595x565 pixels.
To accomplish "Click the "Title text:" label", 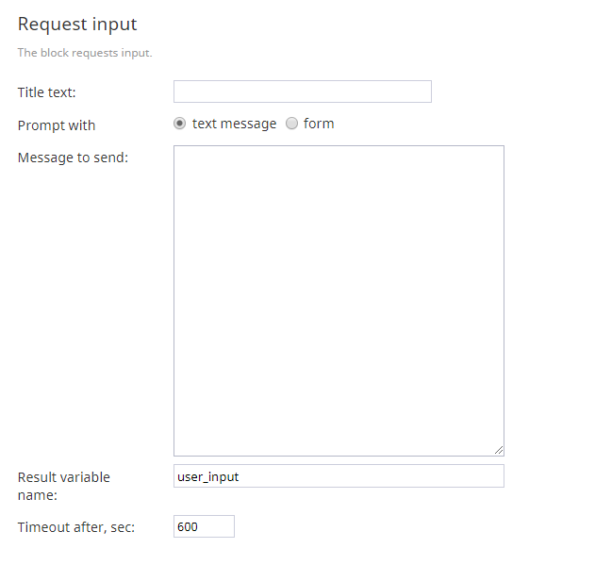I will (46, 92).
